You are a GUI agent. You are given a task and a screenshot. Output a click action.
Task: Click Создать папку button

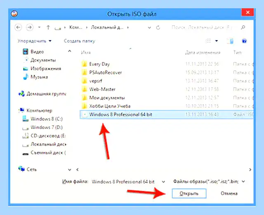tap(80, 41)
